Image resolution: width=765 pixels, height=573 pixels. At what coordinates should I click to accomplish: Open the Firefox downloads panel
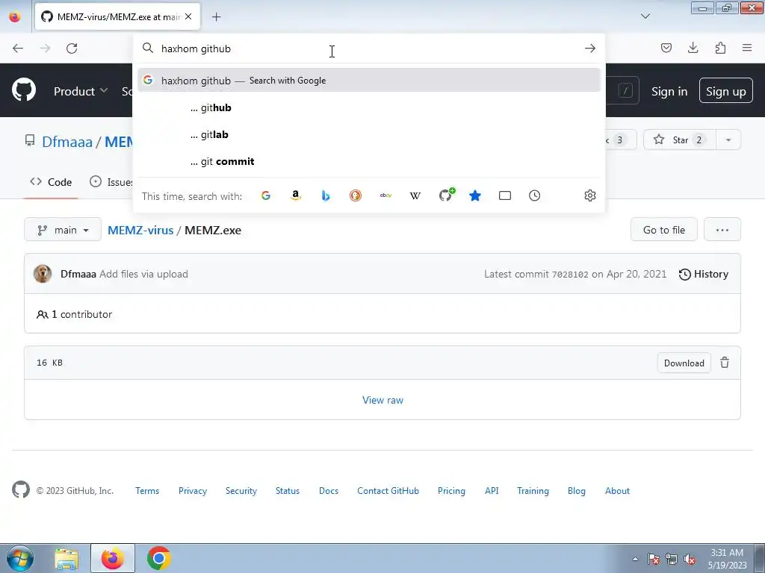693,48
